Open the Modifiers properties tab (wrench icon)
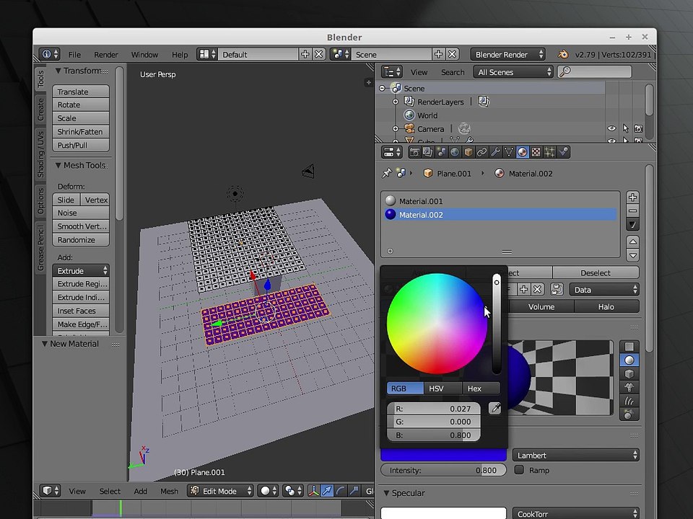This screenshot has height=519, width=693. [495, 152]
